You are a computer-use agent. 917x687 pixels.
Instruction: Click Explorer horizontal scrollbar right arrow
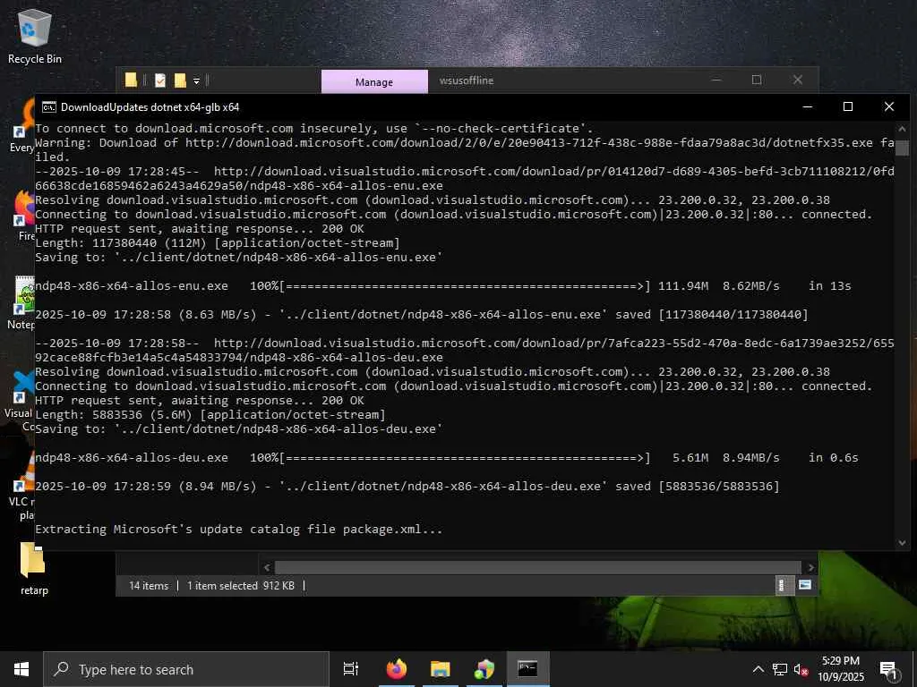click(810, 567)
